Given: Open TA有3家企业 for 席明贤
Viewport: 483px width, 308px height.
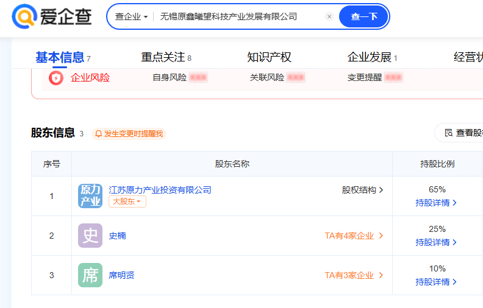Looking at the screenshot, I should coord(354,275).
